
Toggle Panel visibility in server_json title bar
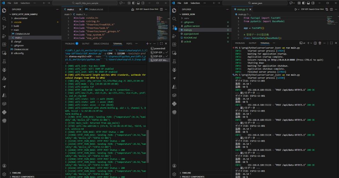pyautogui.click(x=308, y=3)
